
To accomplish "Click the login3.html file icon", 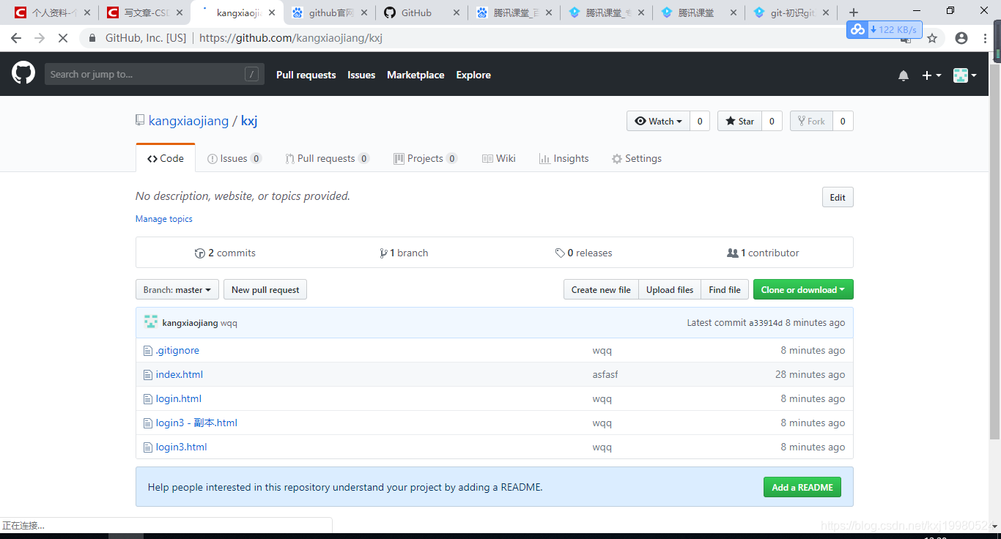I will (148, 447).
